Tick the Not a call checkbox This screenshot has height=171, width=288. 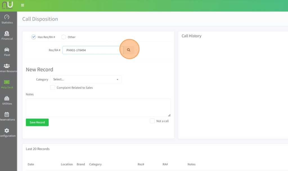tap(152, 121)
